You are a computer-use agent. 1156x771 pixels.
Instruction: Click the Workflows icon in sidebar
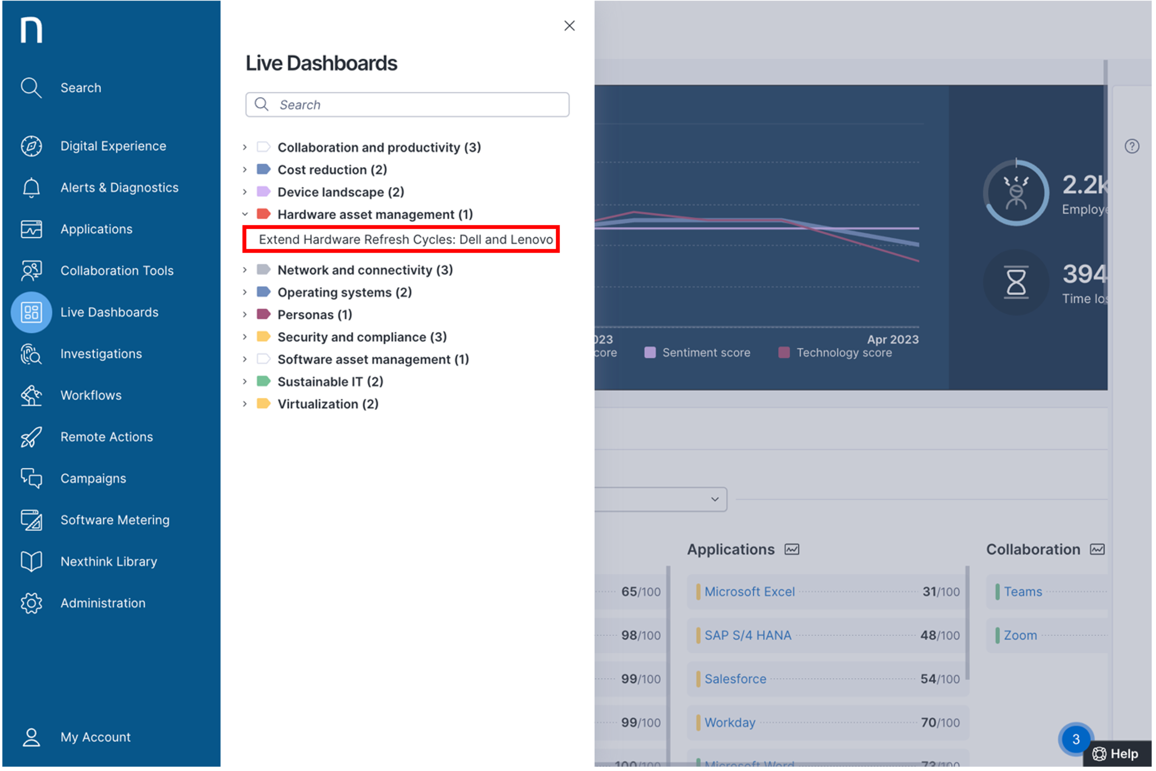pyautogui.click(x=31, y=395)
